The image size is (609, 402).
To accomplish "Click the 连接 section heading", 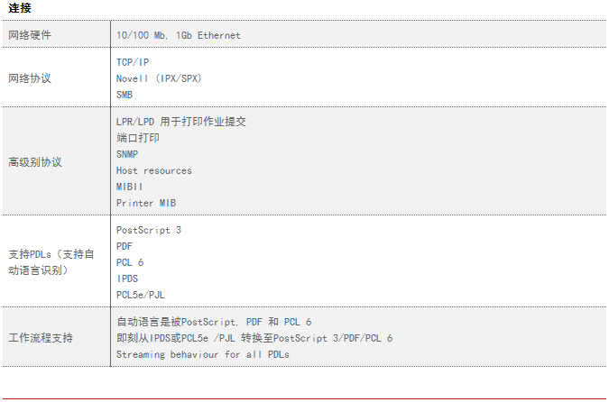I will pyautogui.click(x=20, y=8).
